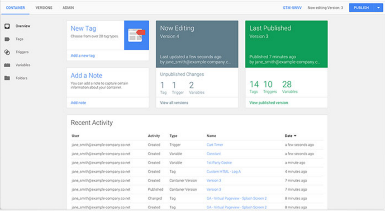Viewport: 385px width, 211px height.
Task: Click the Unpublished Changes heading
Action: coord(182,75)
